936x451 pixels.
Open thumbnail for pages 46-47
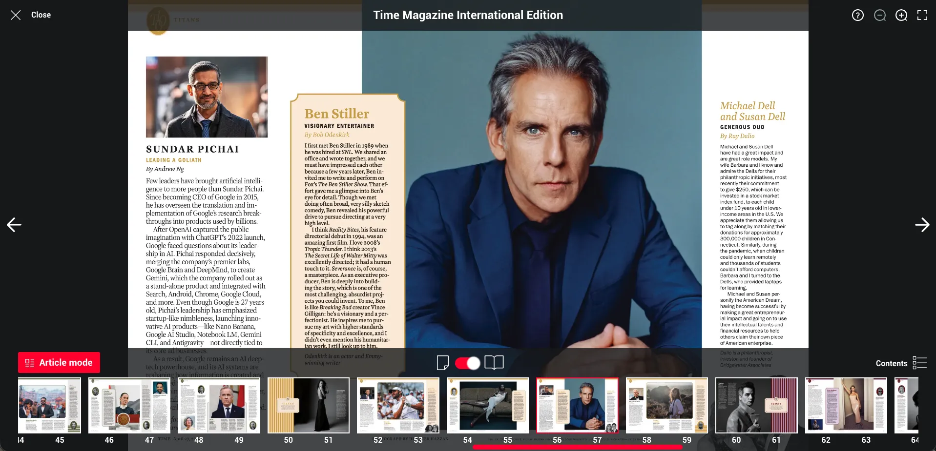coord(129,405)
